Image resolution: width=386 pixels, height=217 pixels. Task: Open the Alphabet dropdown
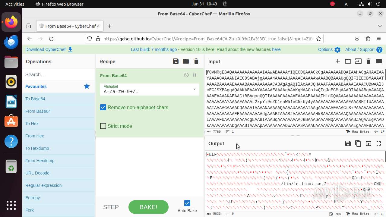[150, 89]
